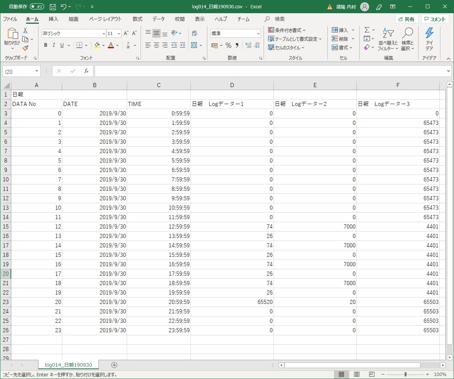Screen dimensions: 454x379
Task: Increase font size
Action: pos(126,34)
